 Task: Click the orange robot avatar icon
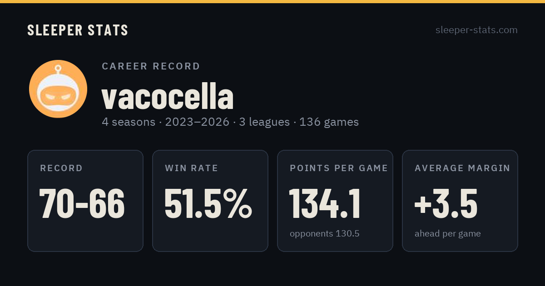coord(58,89)
